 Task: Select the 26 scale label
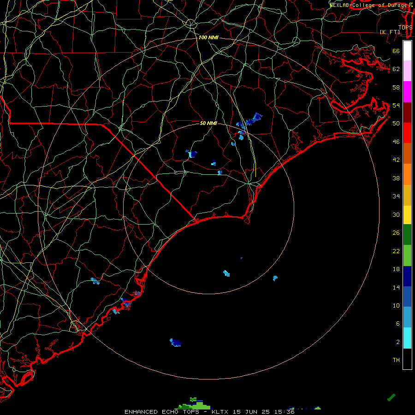point(396,233)
